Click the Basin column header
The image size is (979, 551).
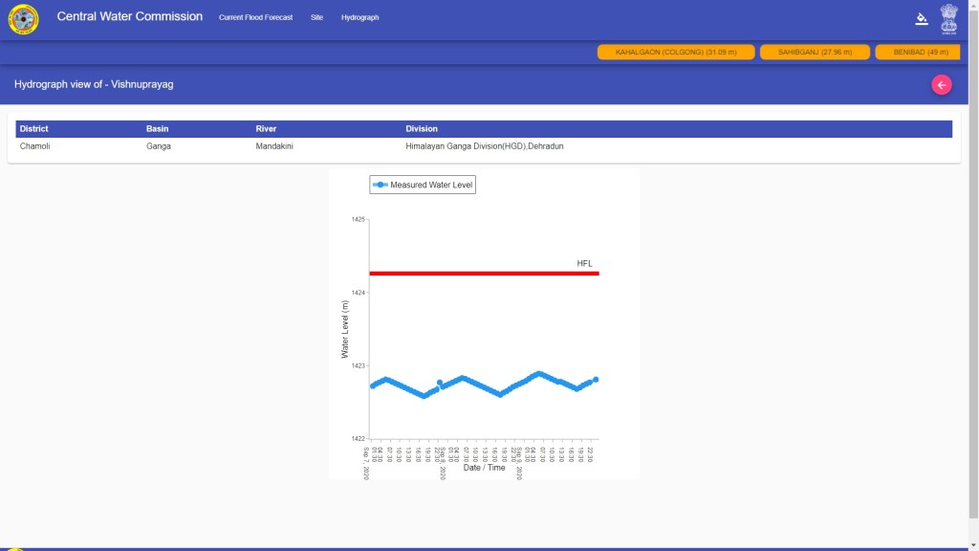[x=157, y=128]
